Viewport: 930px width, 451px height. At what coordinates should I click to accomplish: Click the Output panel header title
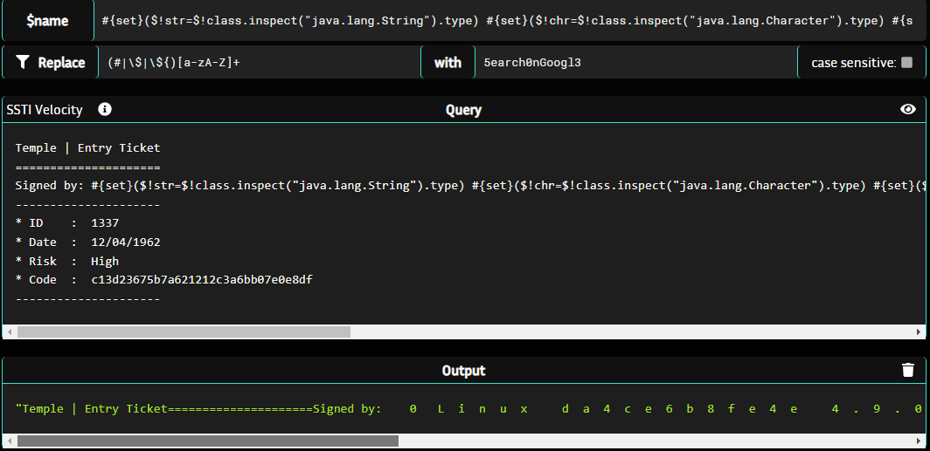coord(463,370)
